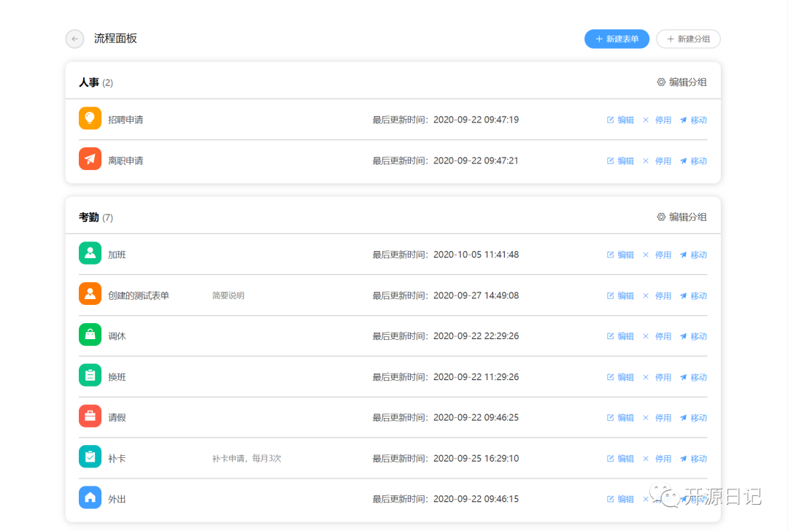788x531 pixels.
Task: Move the 调休 form
Action: tap(694, 336)
